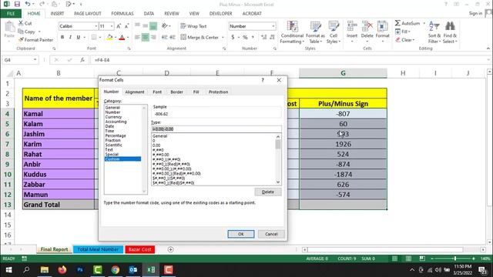Decrease font size with smaller A icon
The height and width of the screenshot is (277, 493).
(x=126, y=26)
